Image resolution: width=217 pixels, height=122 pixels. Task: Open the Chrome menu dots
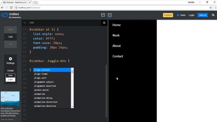(x=216, y=7)
